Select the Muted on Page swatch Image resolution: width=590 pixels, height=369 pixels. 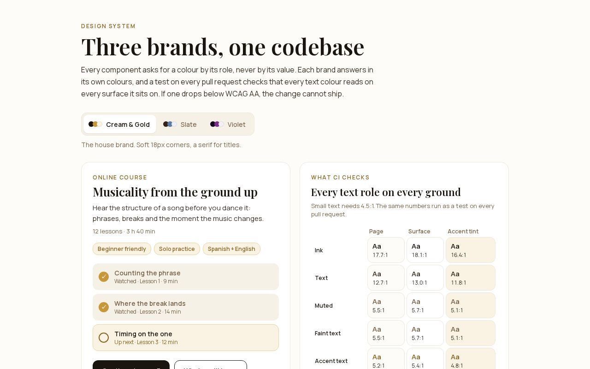tap(386, 305)
